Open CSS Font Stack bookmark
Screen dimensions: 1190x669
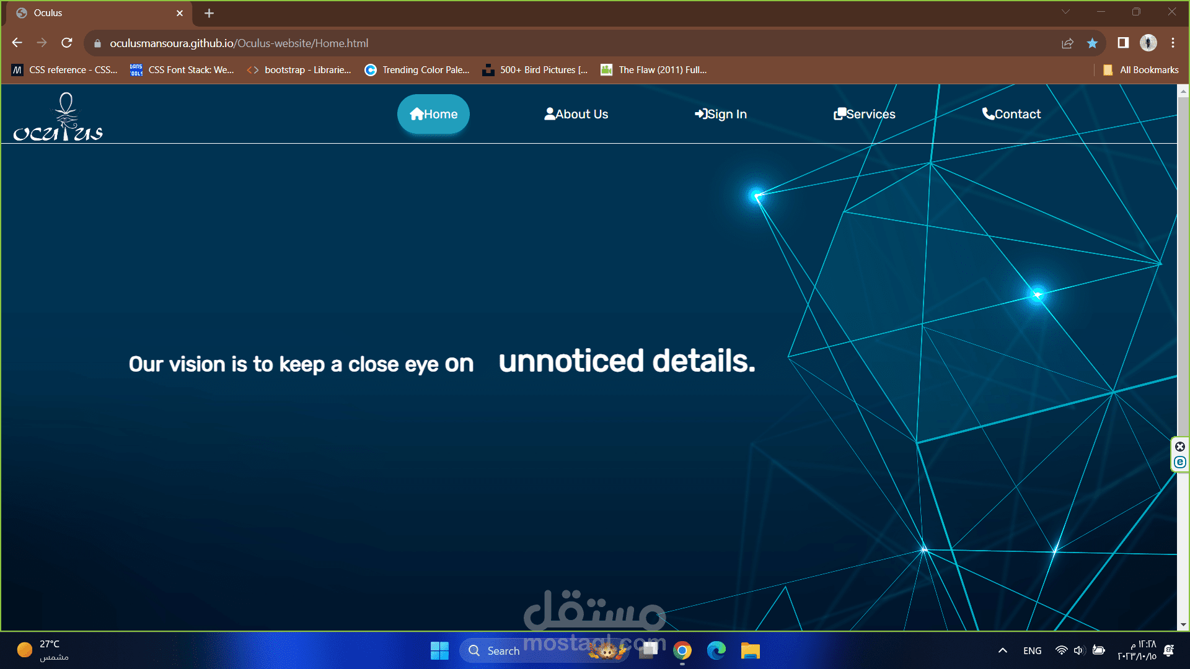tap(182, 70)
